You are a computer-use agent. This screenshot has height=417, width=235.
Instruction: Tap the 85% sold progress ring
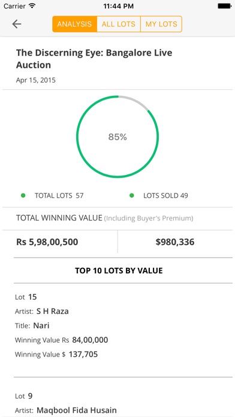tap(117, 137)
